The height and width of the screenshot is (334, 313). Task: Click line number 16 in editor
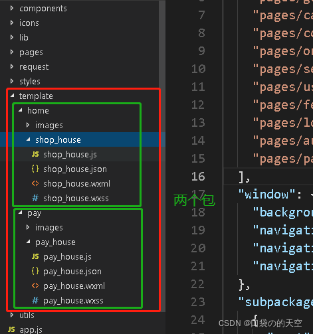198,177
